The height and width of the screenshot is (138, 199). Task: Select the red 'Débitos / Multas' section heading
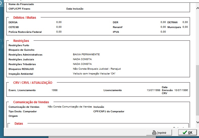24,18
